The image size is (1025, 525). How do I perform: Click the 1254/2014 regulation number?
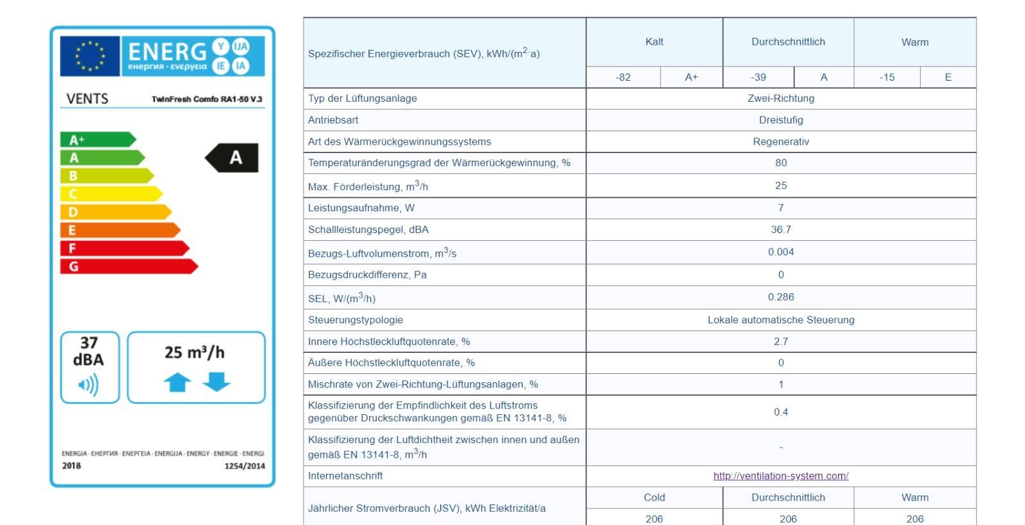click(x=245, y=466)
